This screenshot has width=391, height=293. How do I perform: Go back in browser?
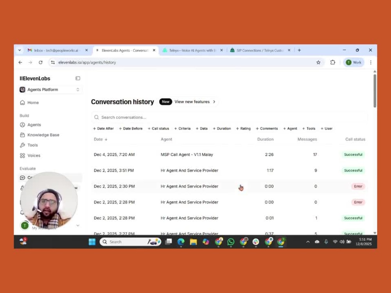[x=20, y=63]
